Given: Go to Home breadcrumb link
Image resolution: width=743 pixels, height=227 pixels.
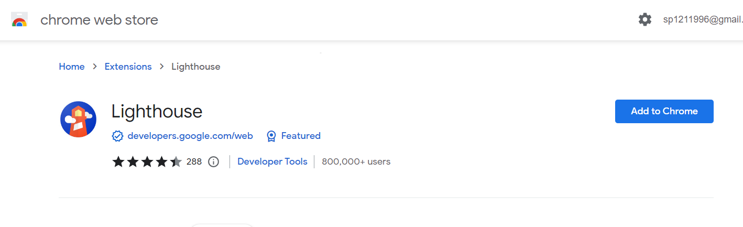Looking at the screenshot, I should coord(72,67).
